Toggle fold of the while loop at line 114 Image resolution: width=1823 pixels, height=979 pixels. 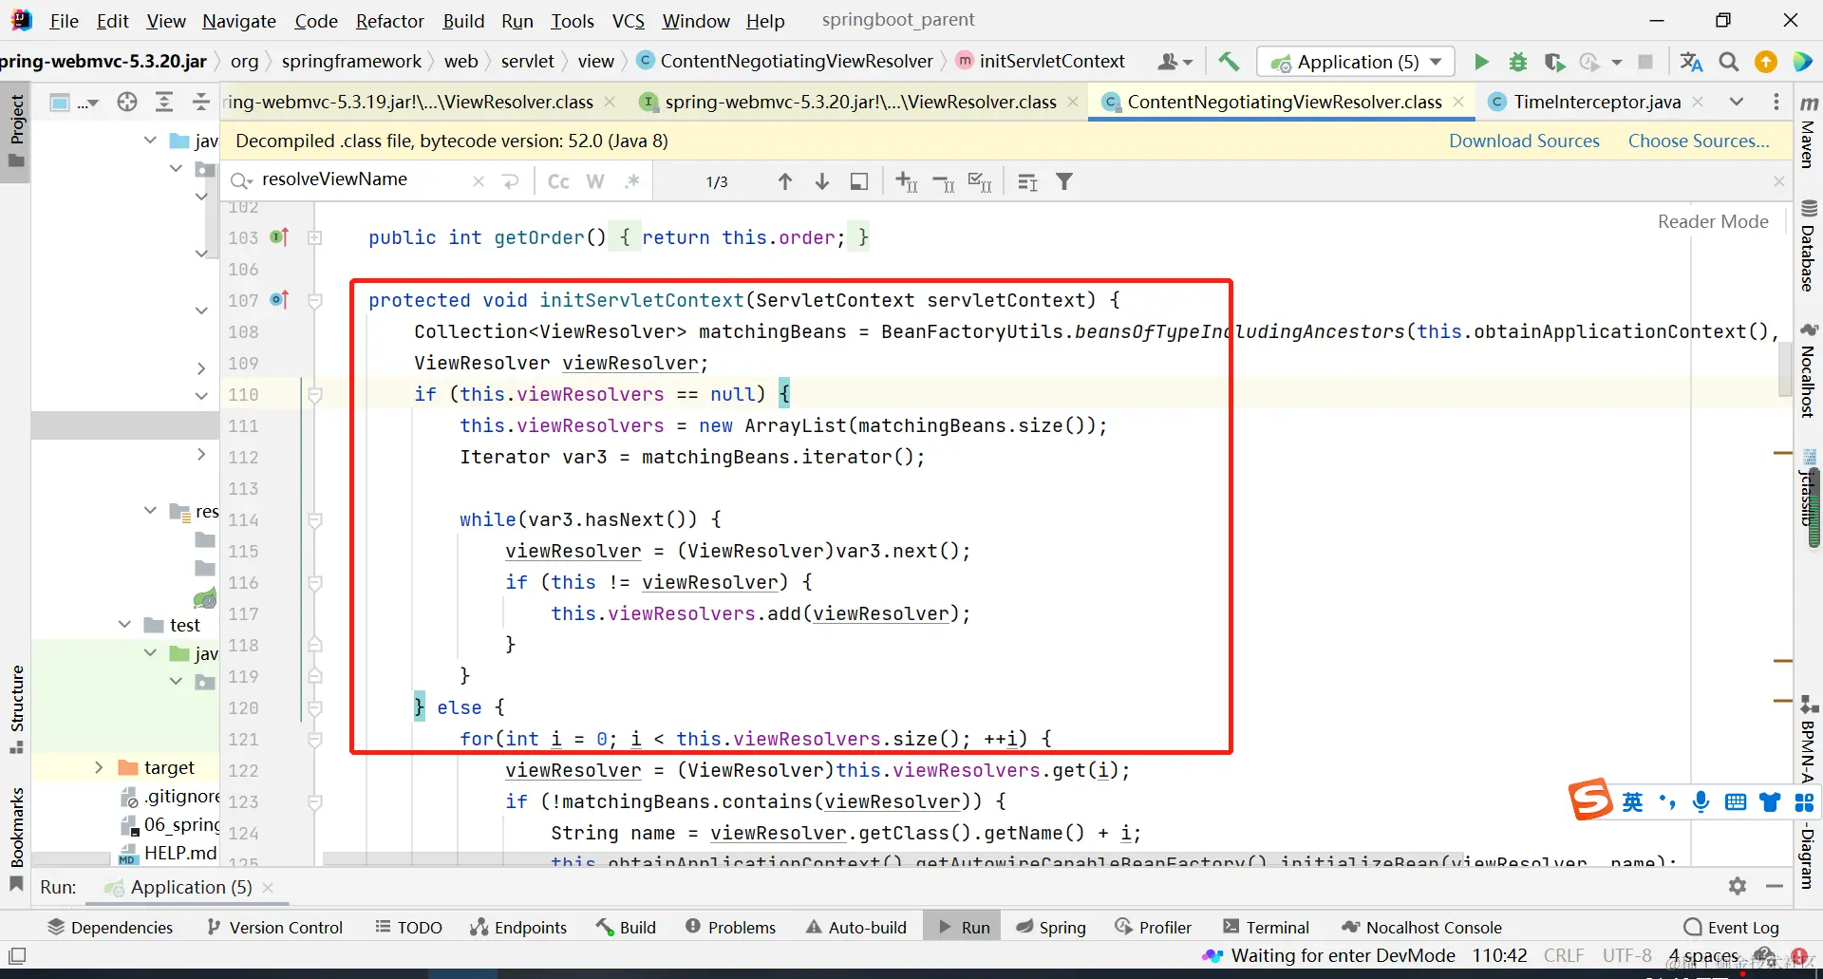pos(315,519)
